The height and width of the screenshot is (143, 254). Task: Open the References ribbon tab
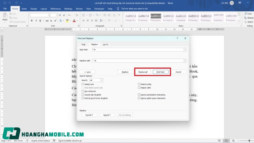(x=56, y=9)
